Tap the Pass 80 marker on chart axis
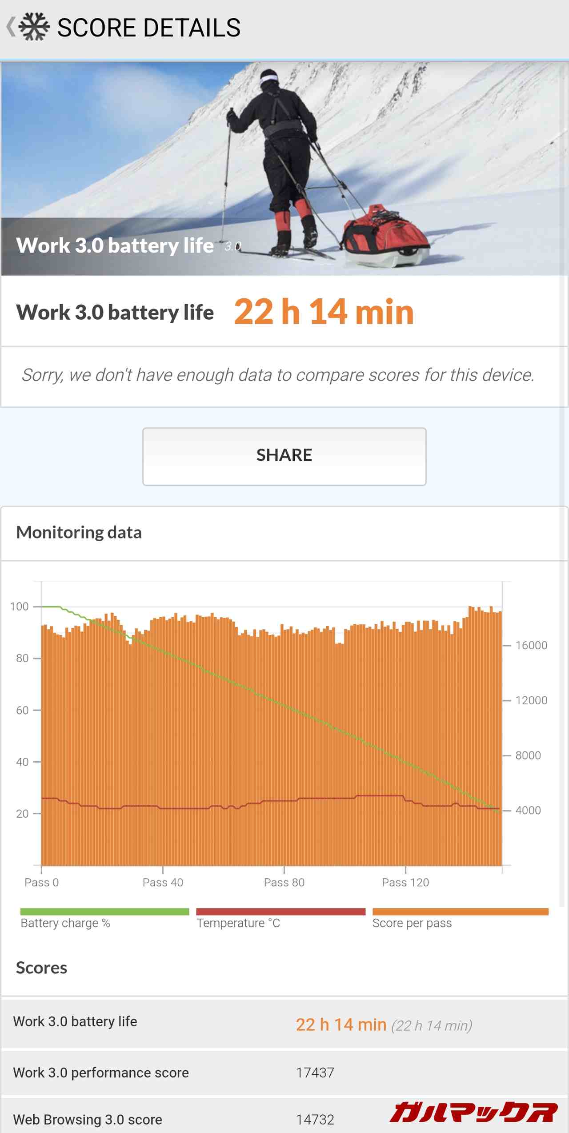The height and width of the screenshot is (1133, 569). click(x=284, y=882)
